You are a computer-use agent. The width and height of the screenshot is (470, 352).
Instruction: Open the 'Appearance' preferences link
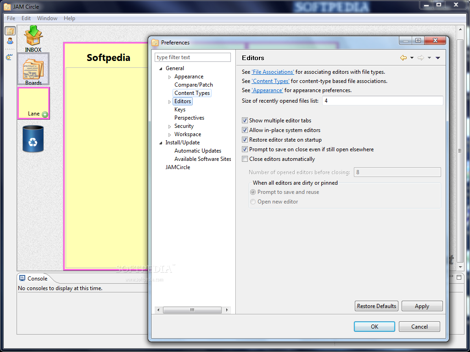pos(267,90)
